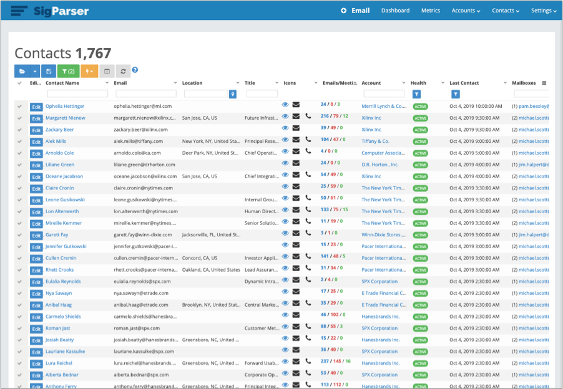
Task: Click the phone icon for Roman Jast
Action: [308, 327]
